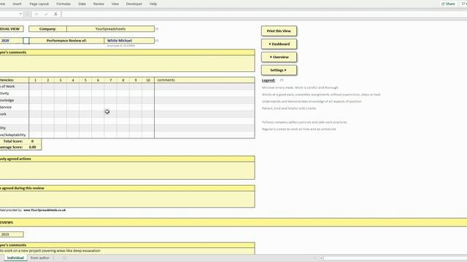The width and height of the screenshot is (467, 262).
Task: Open the Insert Function fx dialog
Action: [x=55, y=14]
